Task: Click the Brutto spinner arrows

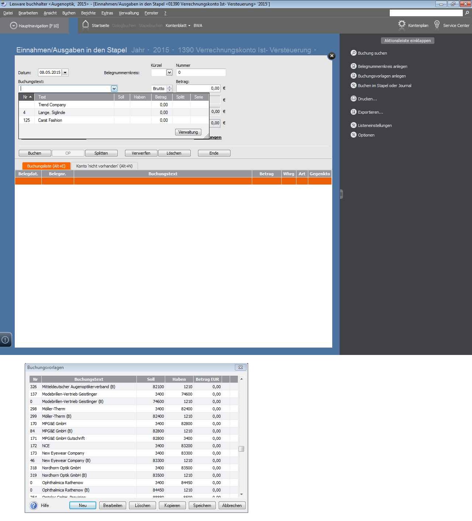Action: click(x=169, y=89)
